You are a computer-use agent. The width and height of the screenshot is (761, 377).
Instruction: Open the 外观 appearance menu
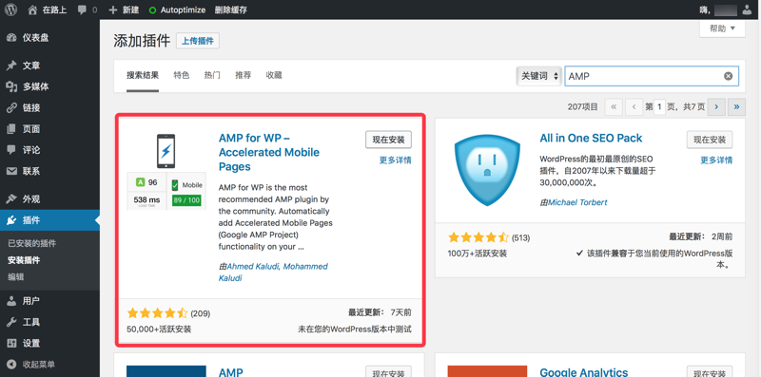[49, 199]
